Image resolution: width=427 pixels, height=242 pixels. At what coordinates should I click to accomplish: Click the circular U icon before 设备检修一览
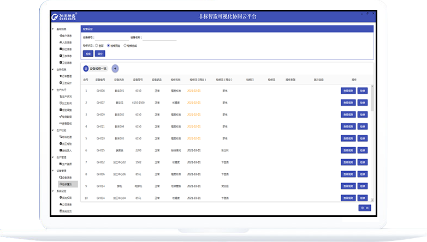86,69
